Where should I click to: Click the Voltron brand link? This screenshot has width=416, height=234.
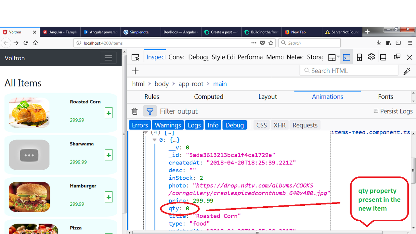[x=15, y=58]
